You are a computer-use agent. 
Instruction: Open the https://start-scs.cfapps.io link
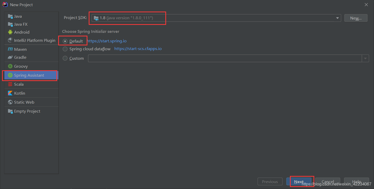pyautogui.click(x=138, y=49)
